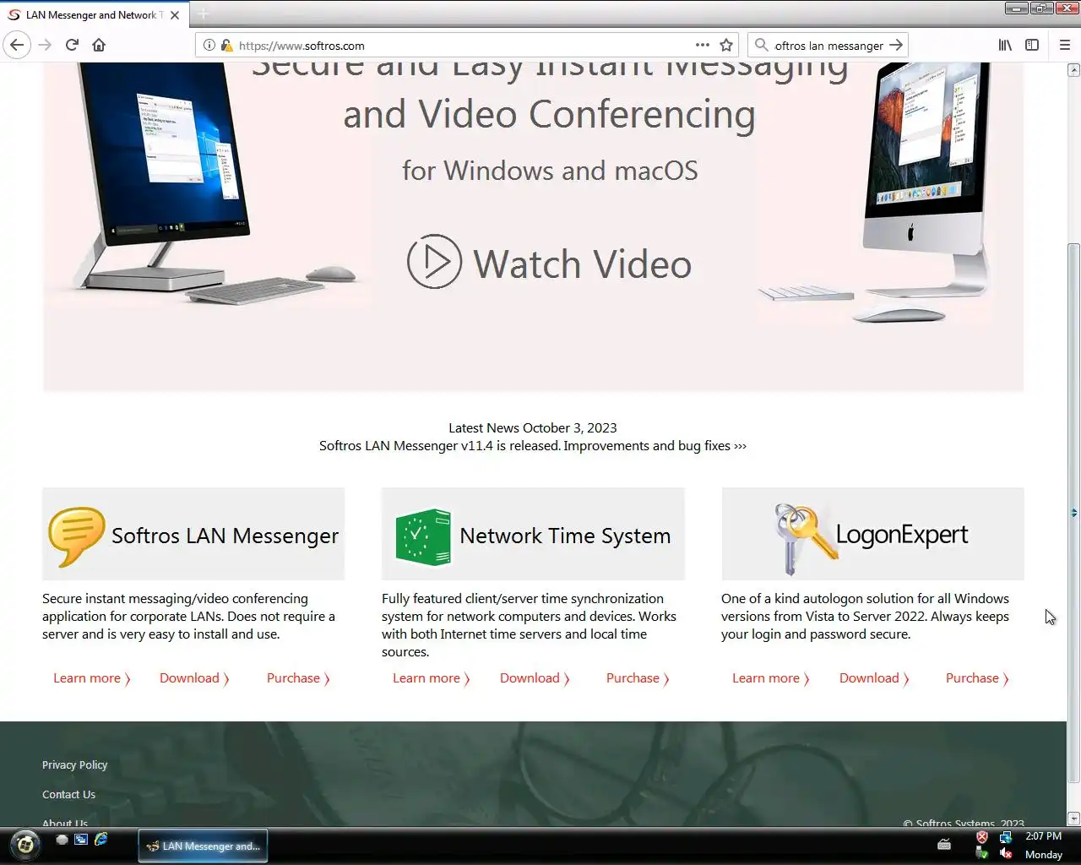1081x865 pixels.
Task: Click Download under LogonExpert
Action: pos(874,678)
